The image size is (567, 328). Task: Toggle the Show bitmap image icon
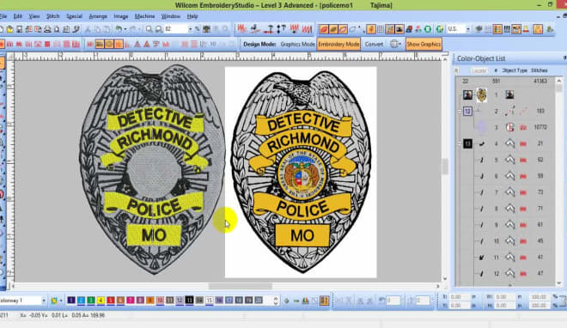(x=399, y=29)
